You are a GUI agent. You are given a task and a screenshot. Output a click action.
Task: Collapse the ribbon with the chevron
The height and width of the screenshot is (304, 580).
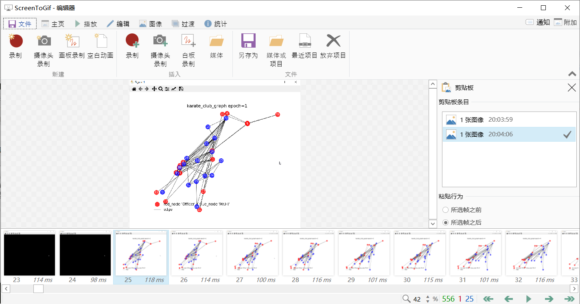571,74
